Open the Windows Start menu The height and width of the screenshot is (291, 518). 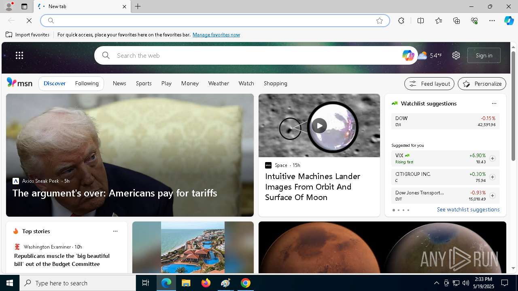pyautogui.click(x=10, y=283)
